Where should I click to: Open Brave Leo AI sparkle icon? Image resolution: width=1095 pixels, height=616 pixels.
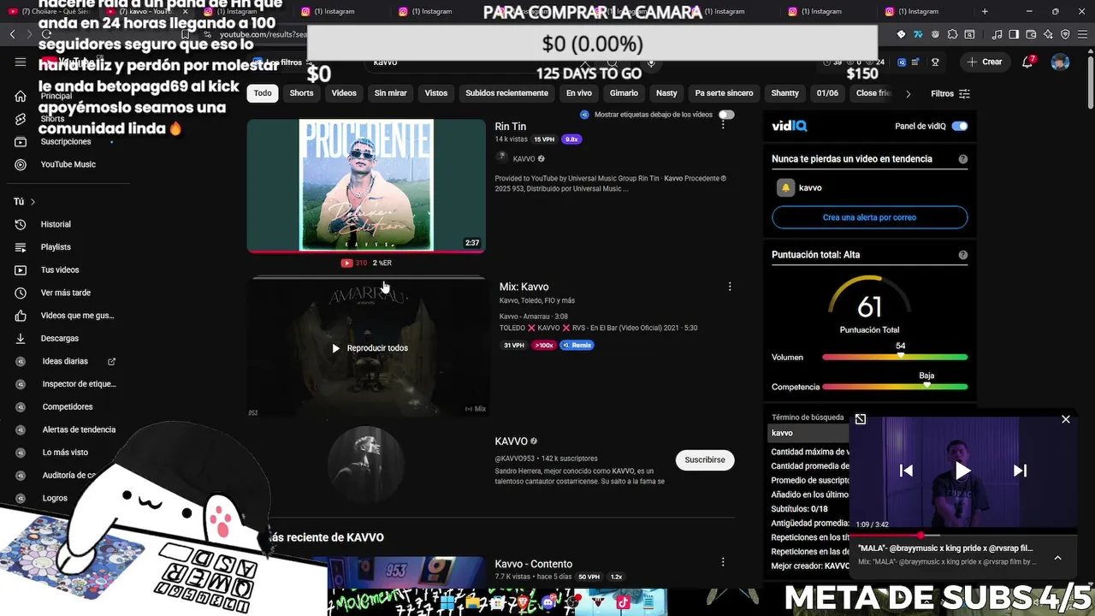click(x=1048, y=34)
